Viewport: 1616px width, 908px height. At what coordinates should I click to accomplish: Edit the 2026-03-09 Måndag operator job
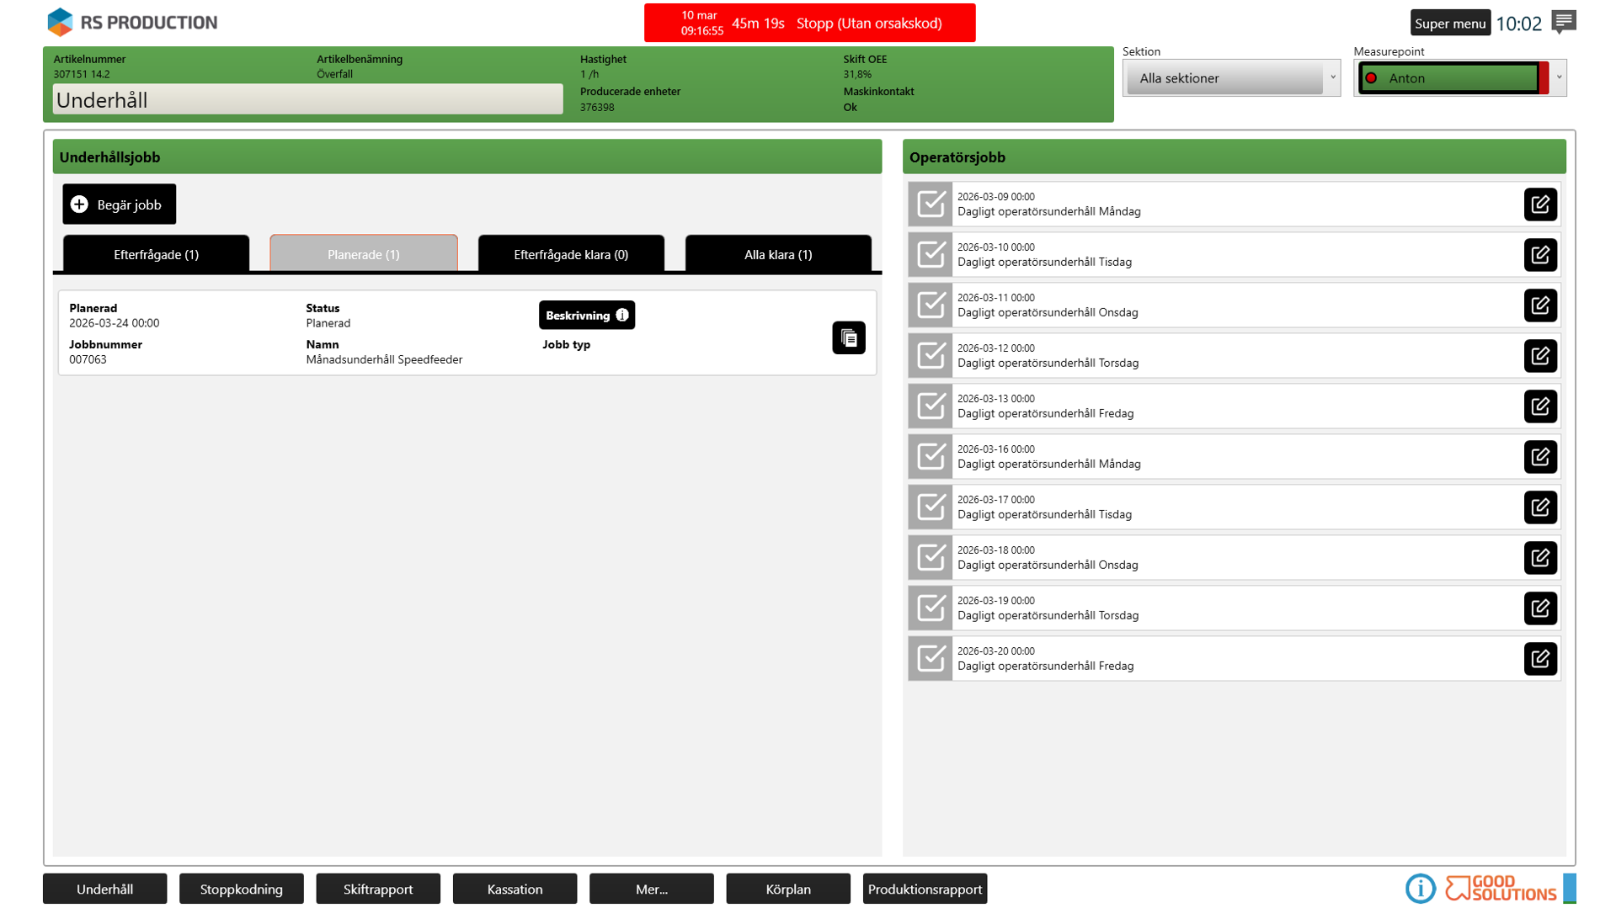click(x=1539, y=204)
